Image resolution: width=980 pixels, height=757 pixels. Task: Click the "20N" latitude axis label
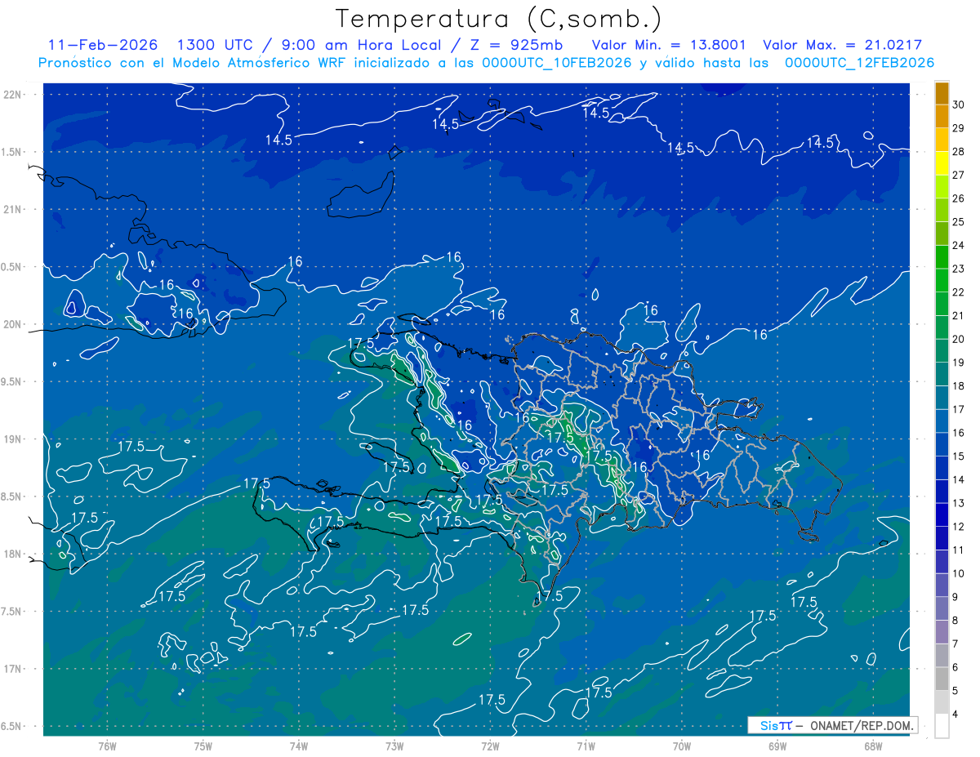[x=11, y=324]
